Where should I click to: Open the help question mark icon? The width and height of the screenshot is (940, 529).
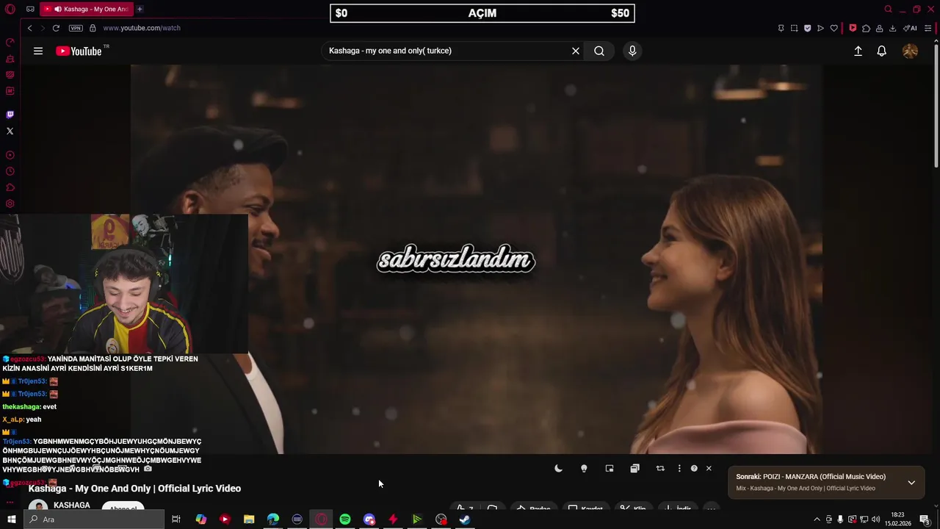click(694, 468)
